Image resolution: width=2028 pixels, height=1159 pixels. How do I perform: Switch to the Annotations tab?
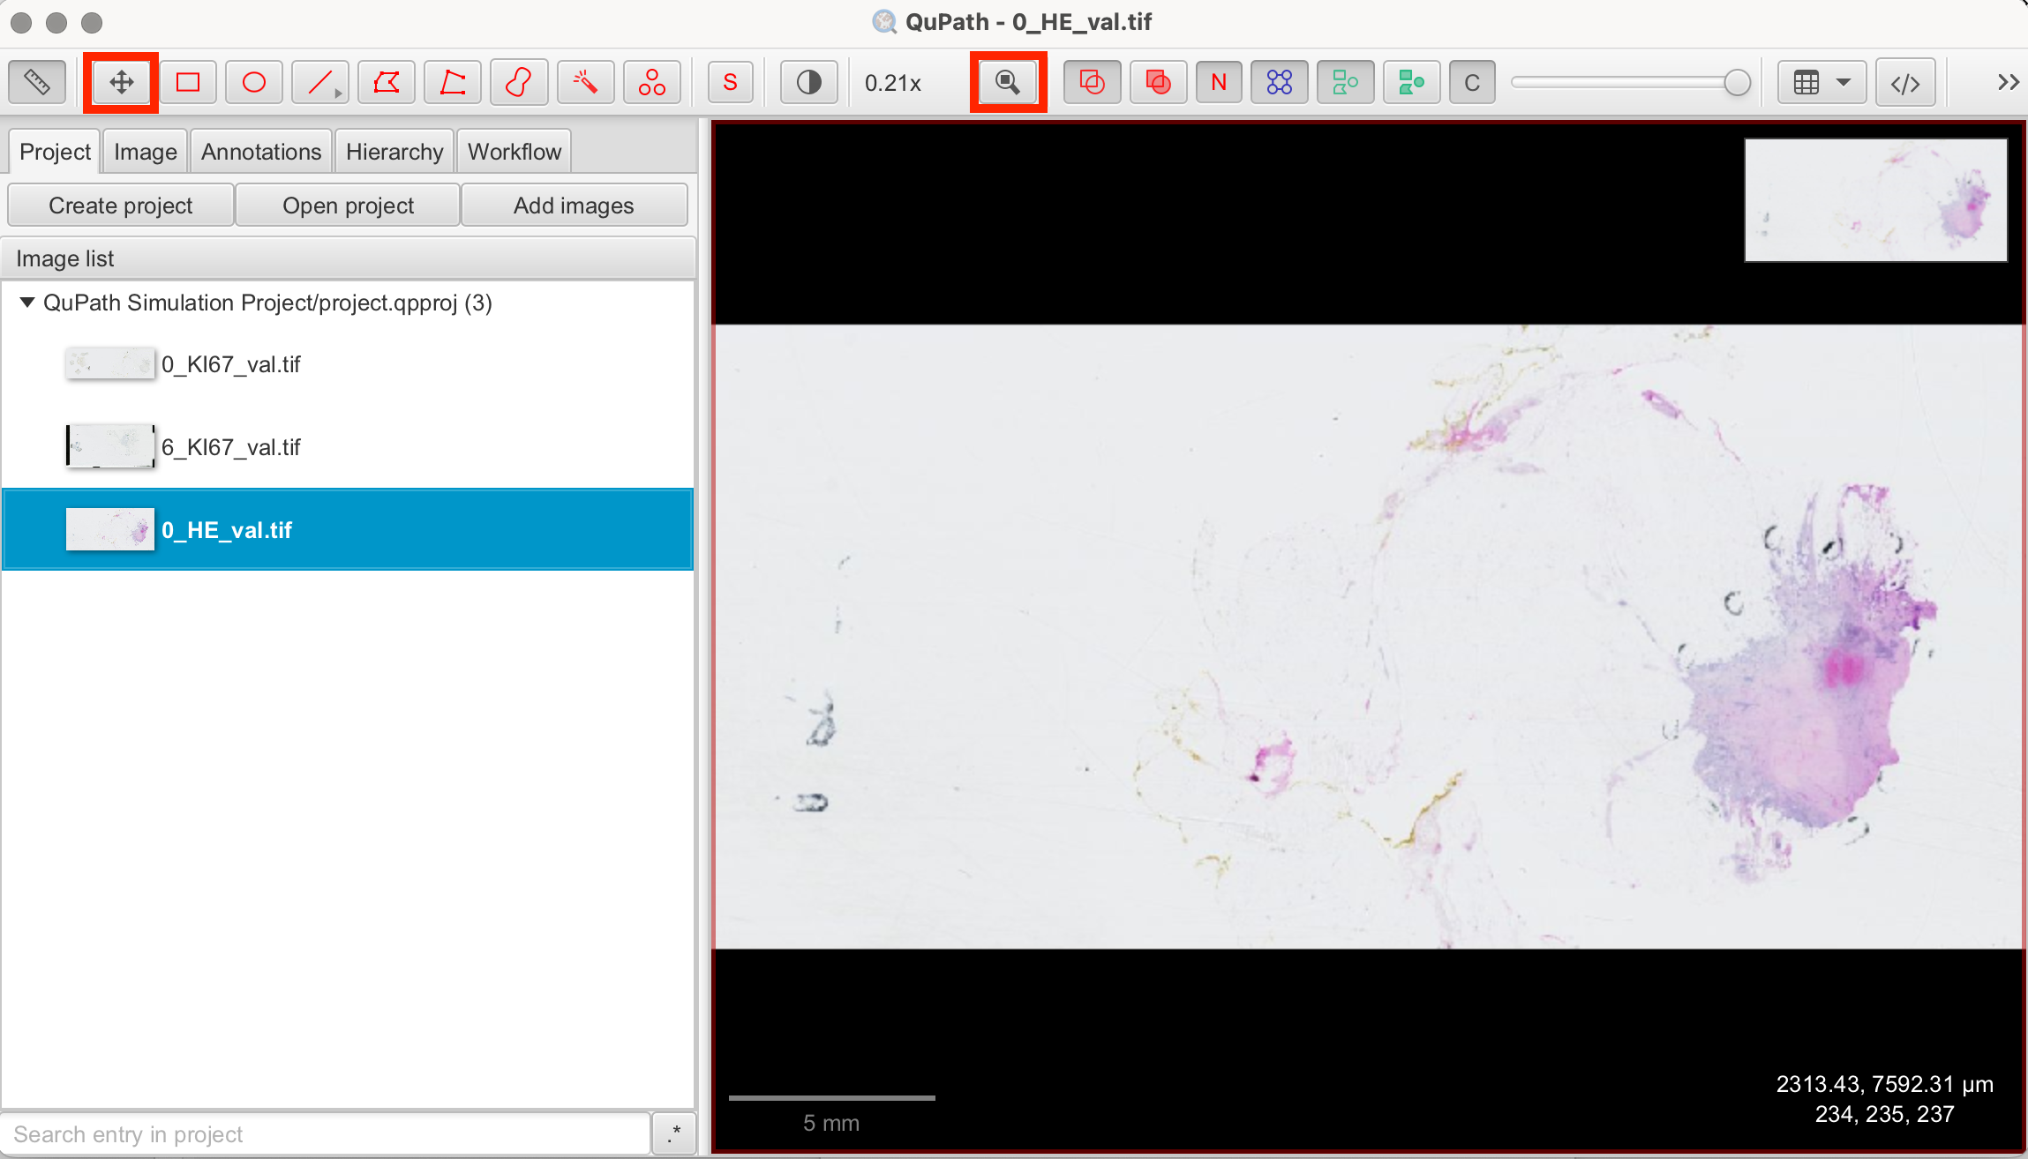(x=261, y=152)
